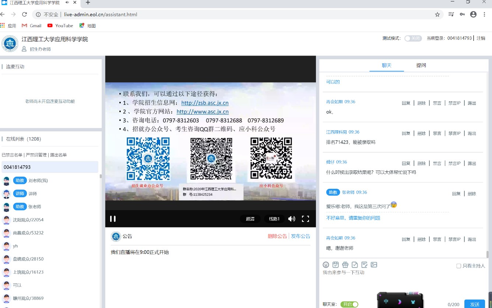Click the 0041814793 search field

(x=50, y=167)
